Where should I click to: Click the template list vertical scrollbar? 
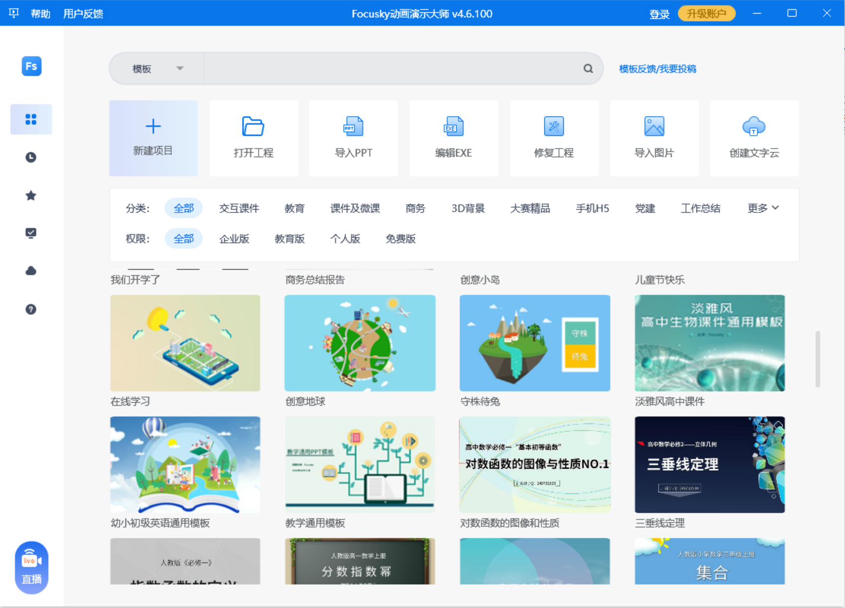point(818,359)
